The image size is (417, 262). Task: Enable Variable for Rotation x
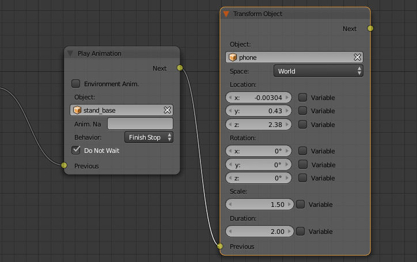(x=302, y=151)
